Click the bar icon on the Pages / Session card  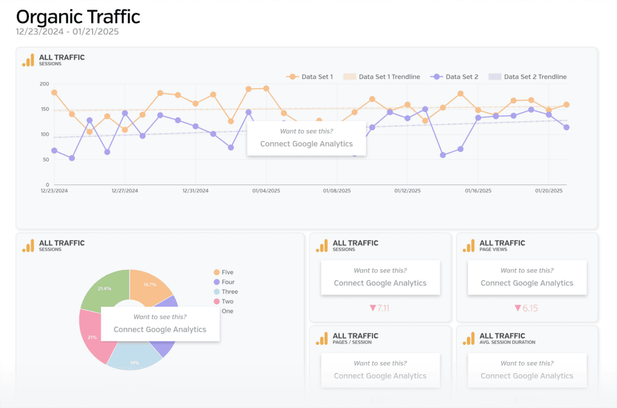point(322,338)
